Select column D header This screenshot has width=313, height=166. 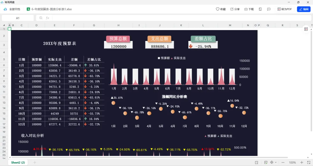coord(37,25)
